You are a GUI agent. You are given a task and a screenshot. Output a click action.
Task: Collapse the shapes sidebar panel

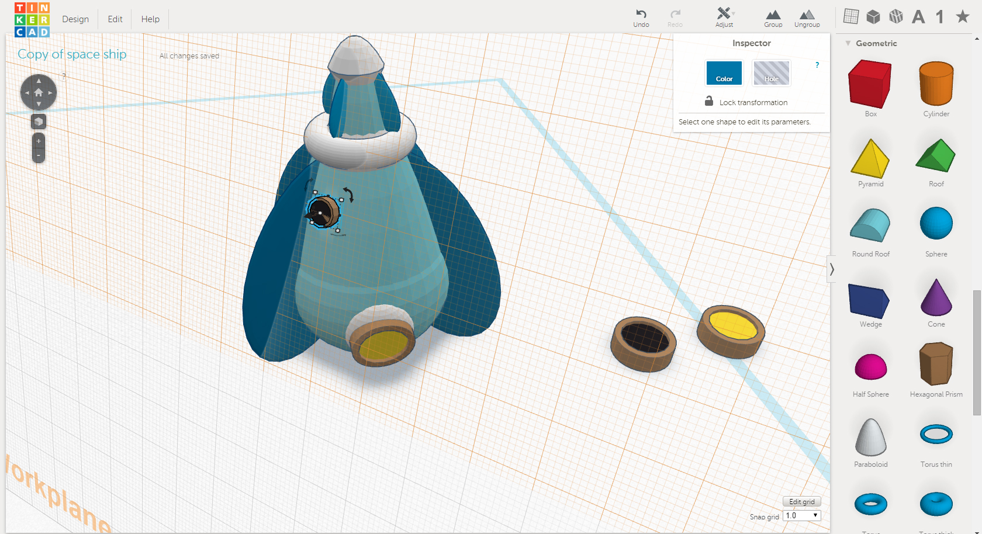tap(832, 269)
